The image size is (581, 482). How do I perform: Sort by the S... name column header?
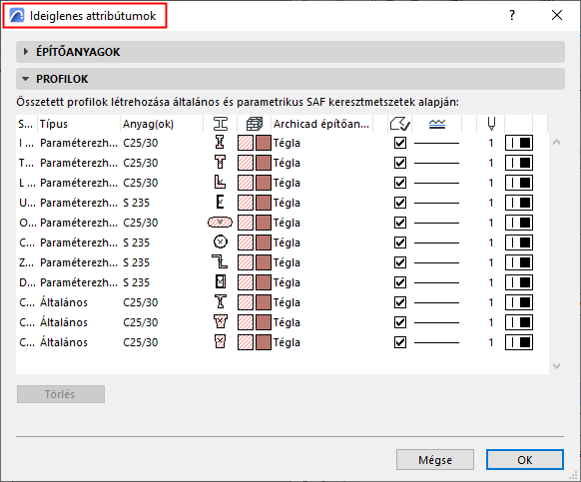point(26,124)
